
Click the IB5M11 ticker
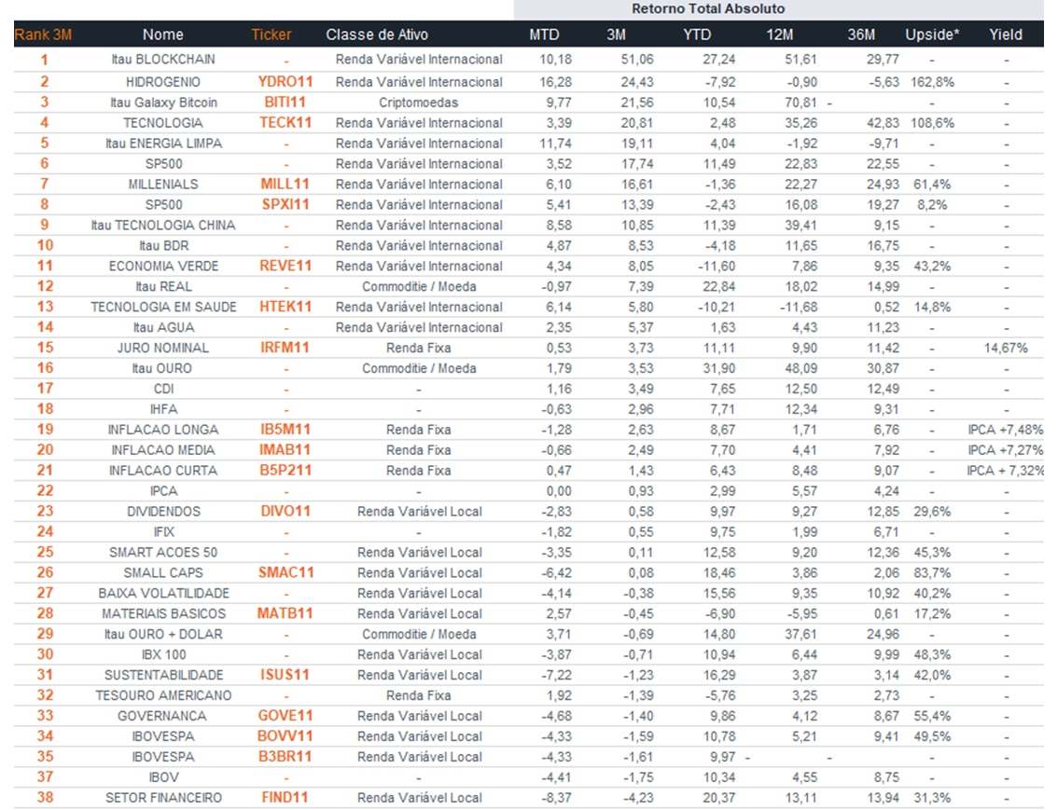coord(285,430)
